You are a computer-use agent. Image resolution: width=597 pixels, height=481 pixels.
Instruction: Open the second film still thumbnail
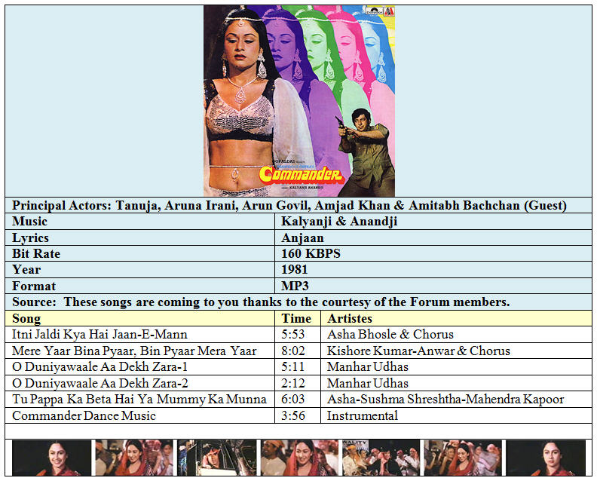[x=134, y=458]
